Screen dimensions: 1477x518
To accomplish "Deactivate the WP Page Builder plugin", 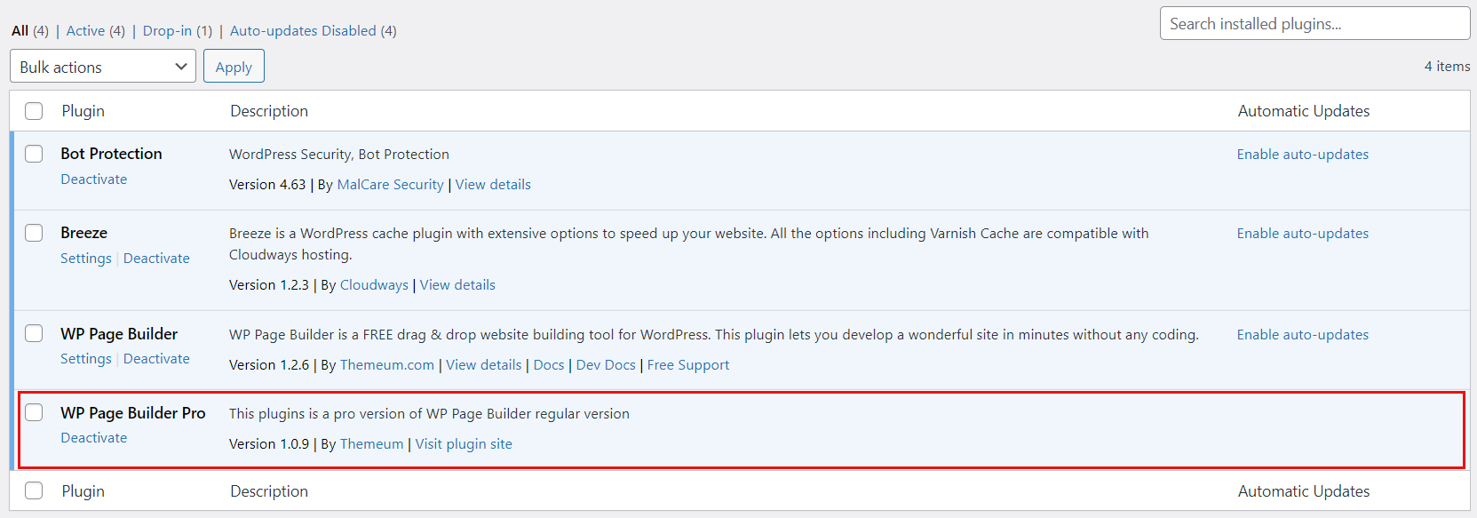I will pyautogui.click(x=156, y=359).
